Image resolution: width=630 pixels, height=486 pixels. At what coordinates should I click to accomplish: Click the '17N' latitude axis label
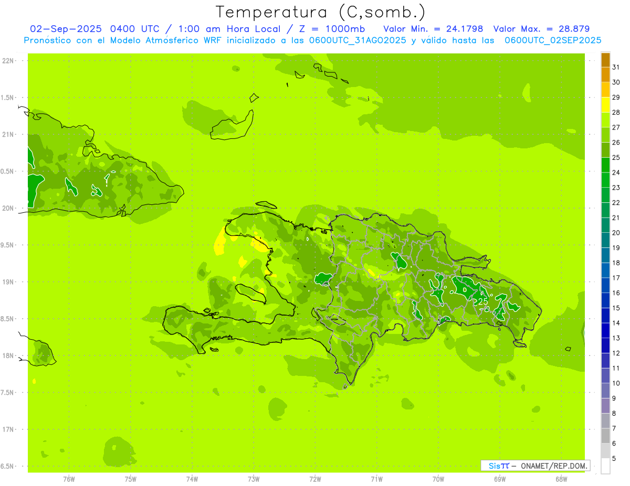(x=8, y=429)
